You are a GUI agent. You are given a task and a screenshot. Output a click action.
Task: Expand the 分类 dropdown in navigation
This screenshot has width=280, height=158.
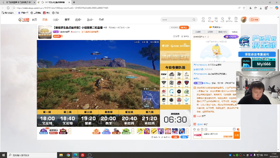pos(56,20)
